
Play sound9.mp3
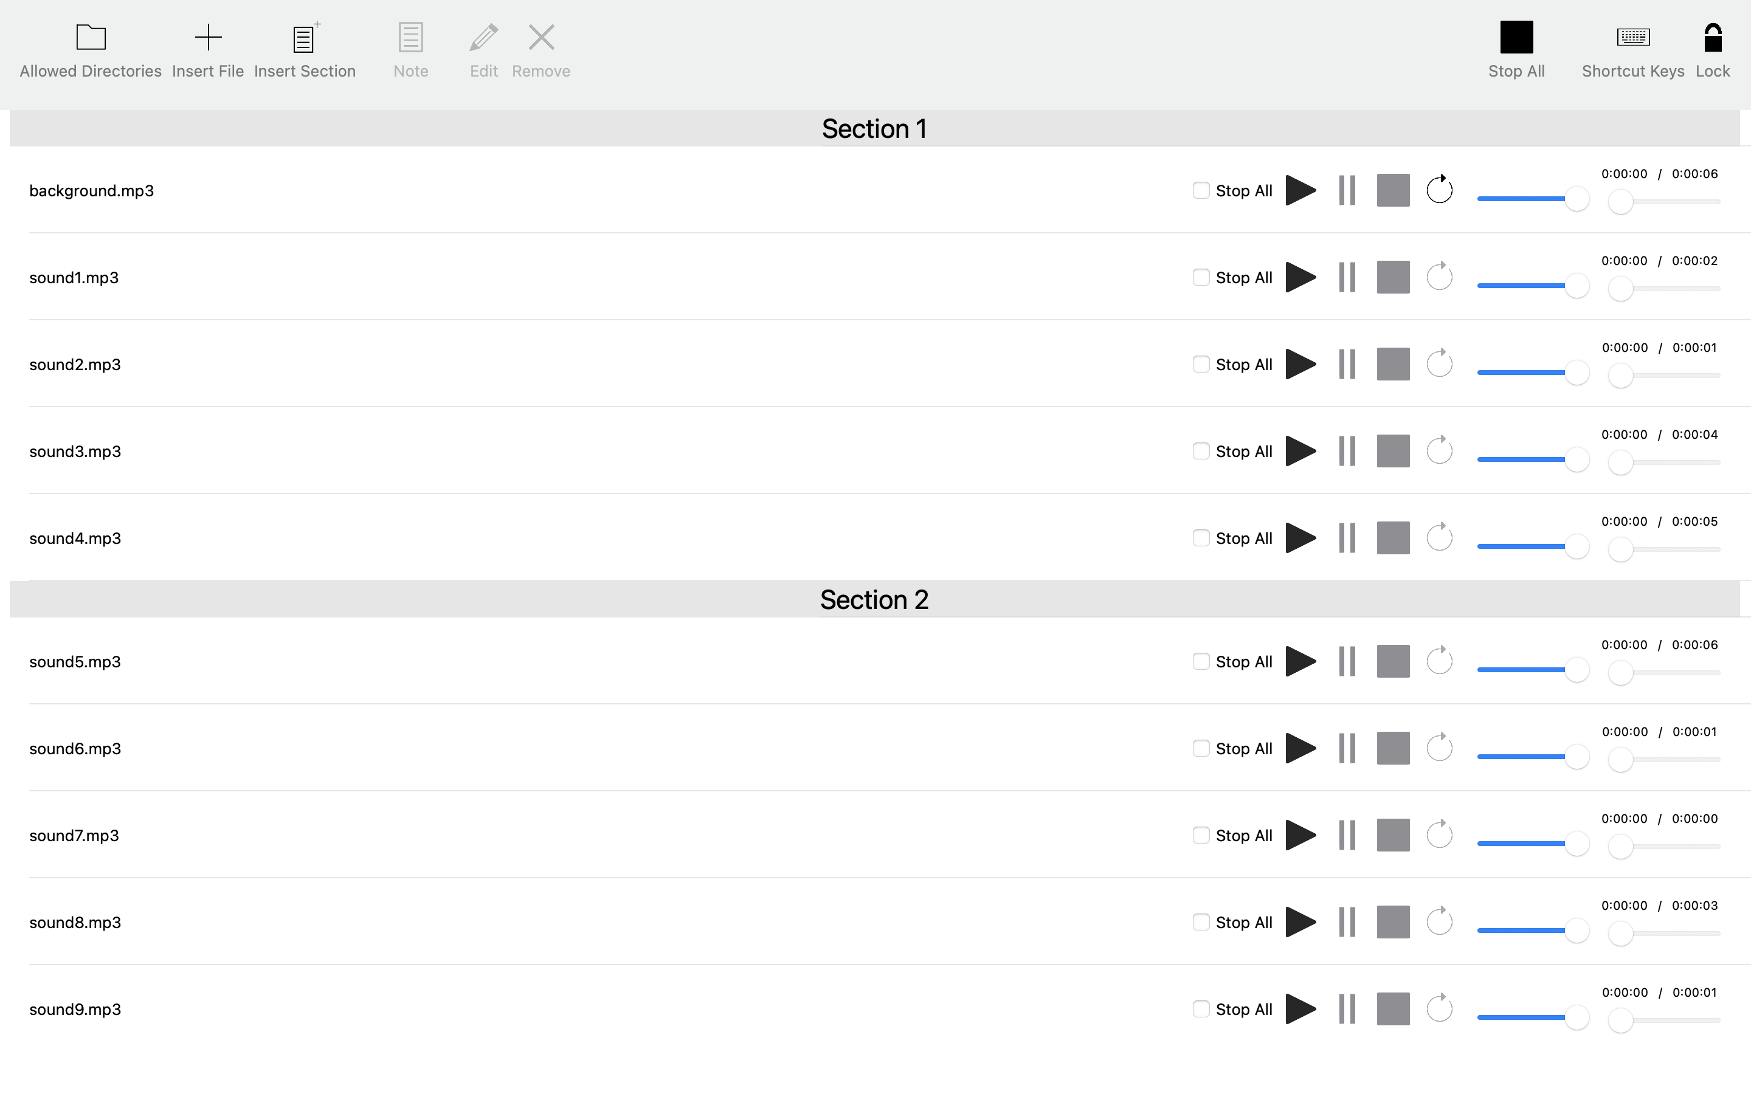(x=1300, y=1009)
